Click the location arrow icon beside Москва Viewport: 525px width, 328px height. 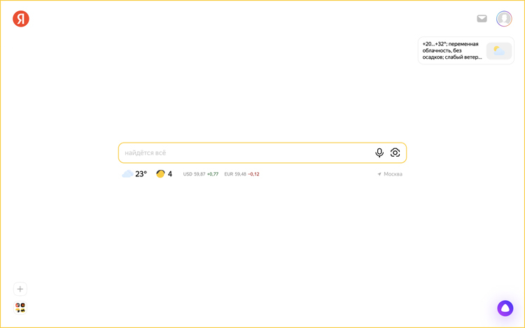point(379,174)
